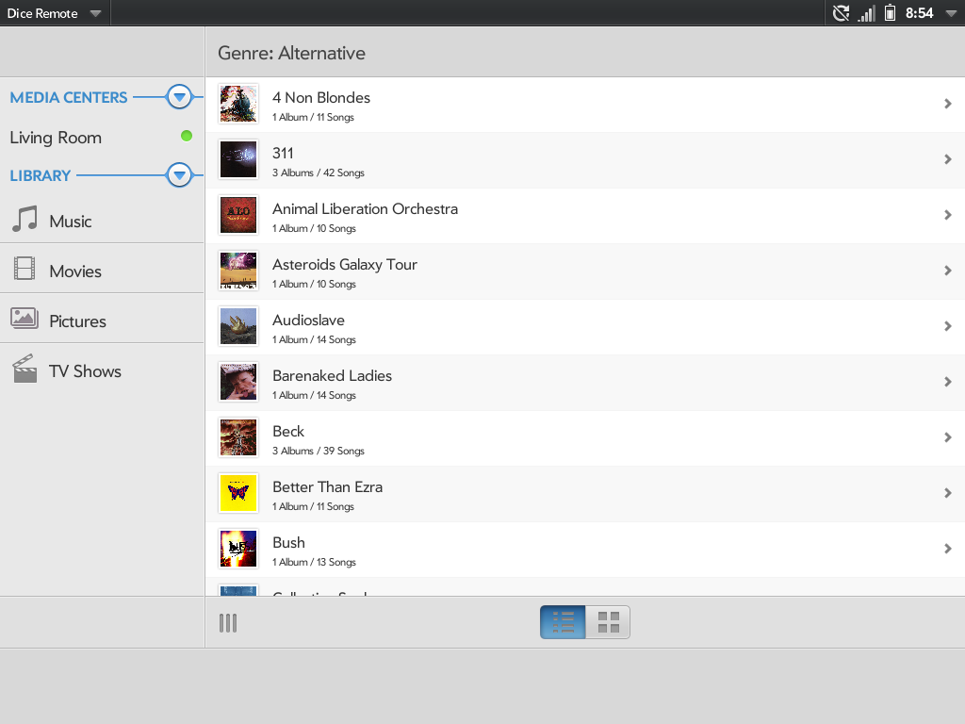Switch to grid view
Image resolution: width=965 pixels, height=724 pixels.
[x=608, y=622]
